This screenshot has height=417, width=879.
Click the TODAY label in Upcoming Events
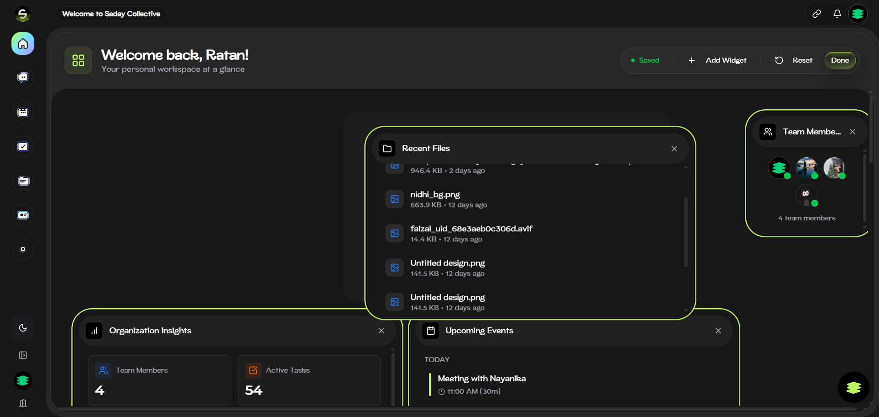(437, 360)
